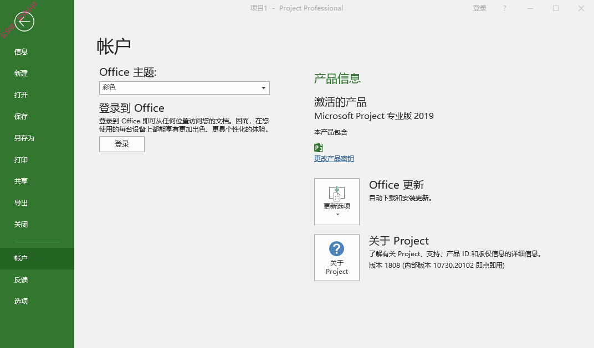Close the Project Professional window
The height and width of the screenshot is (348, 594).
coord(581,8)
